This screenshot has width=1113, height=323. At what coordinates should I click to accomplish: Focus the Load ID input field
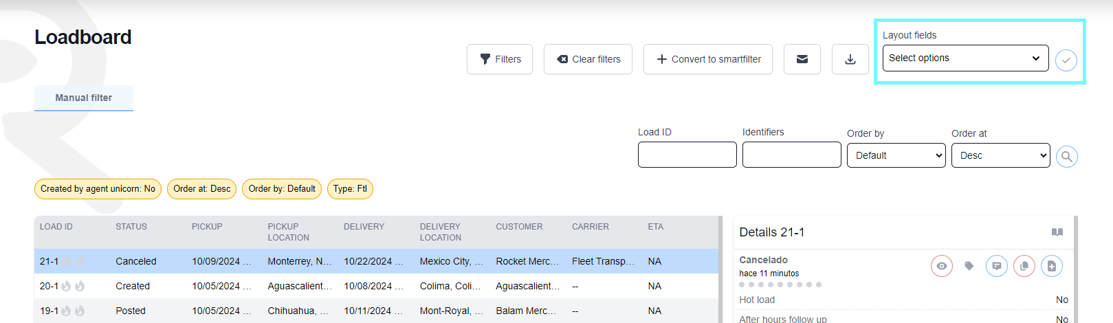[x=687, y=155]
